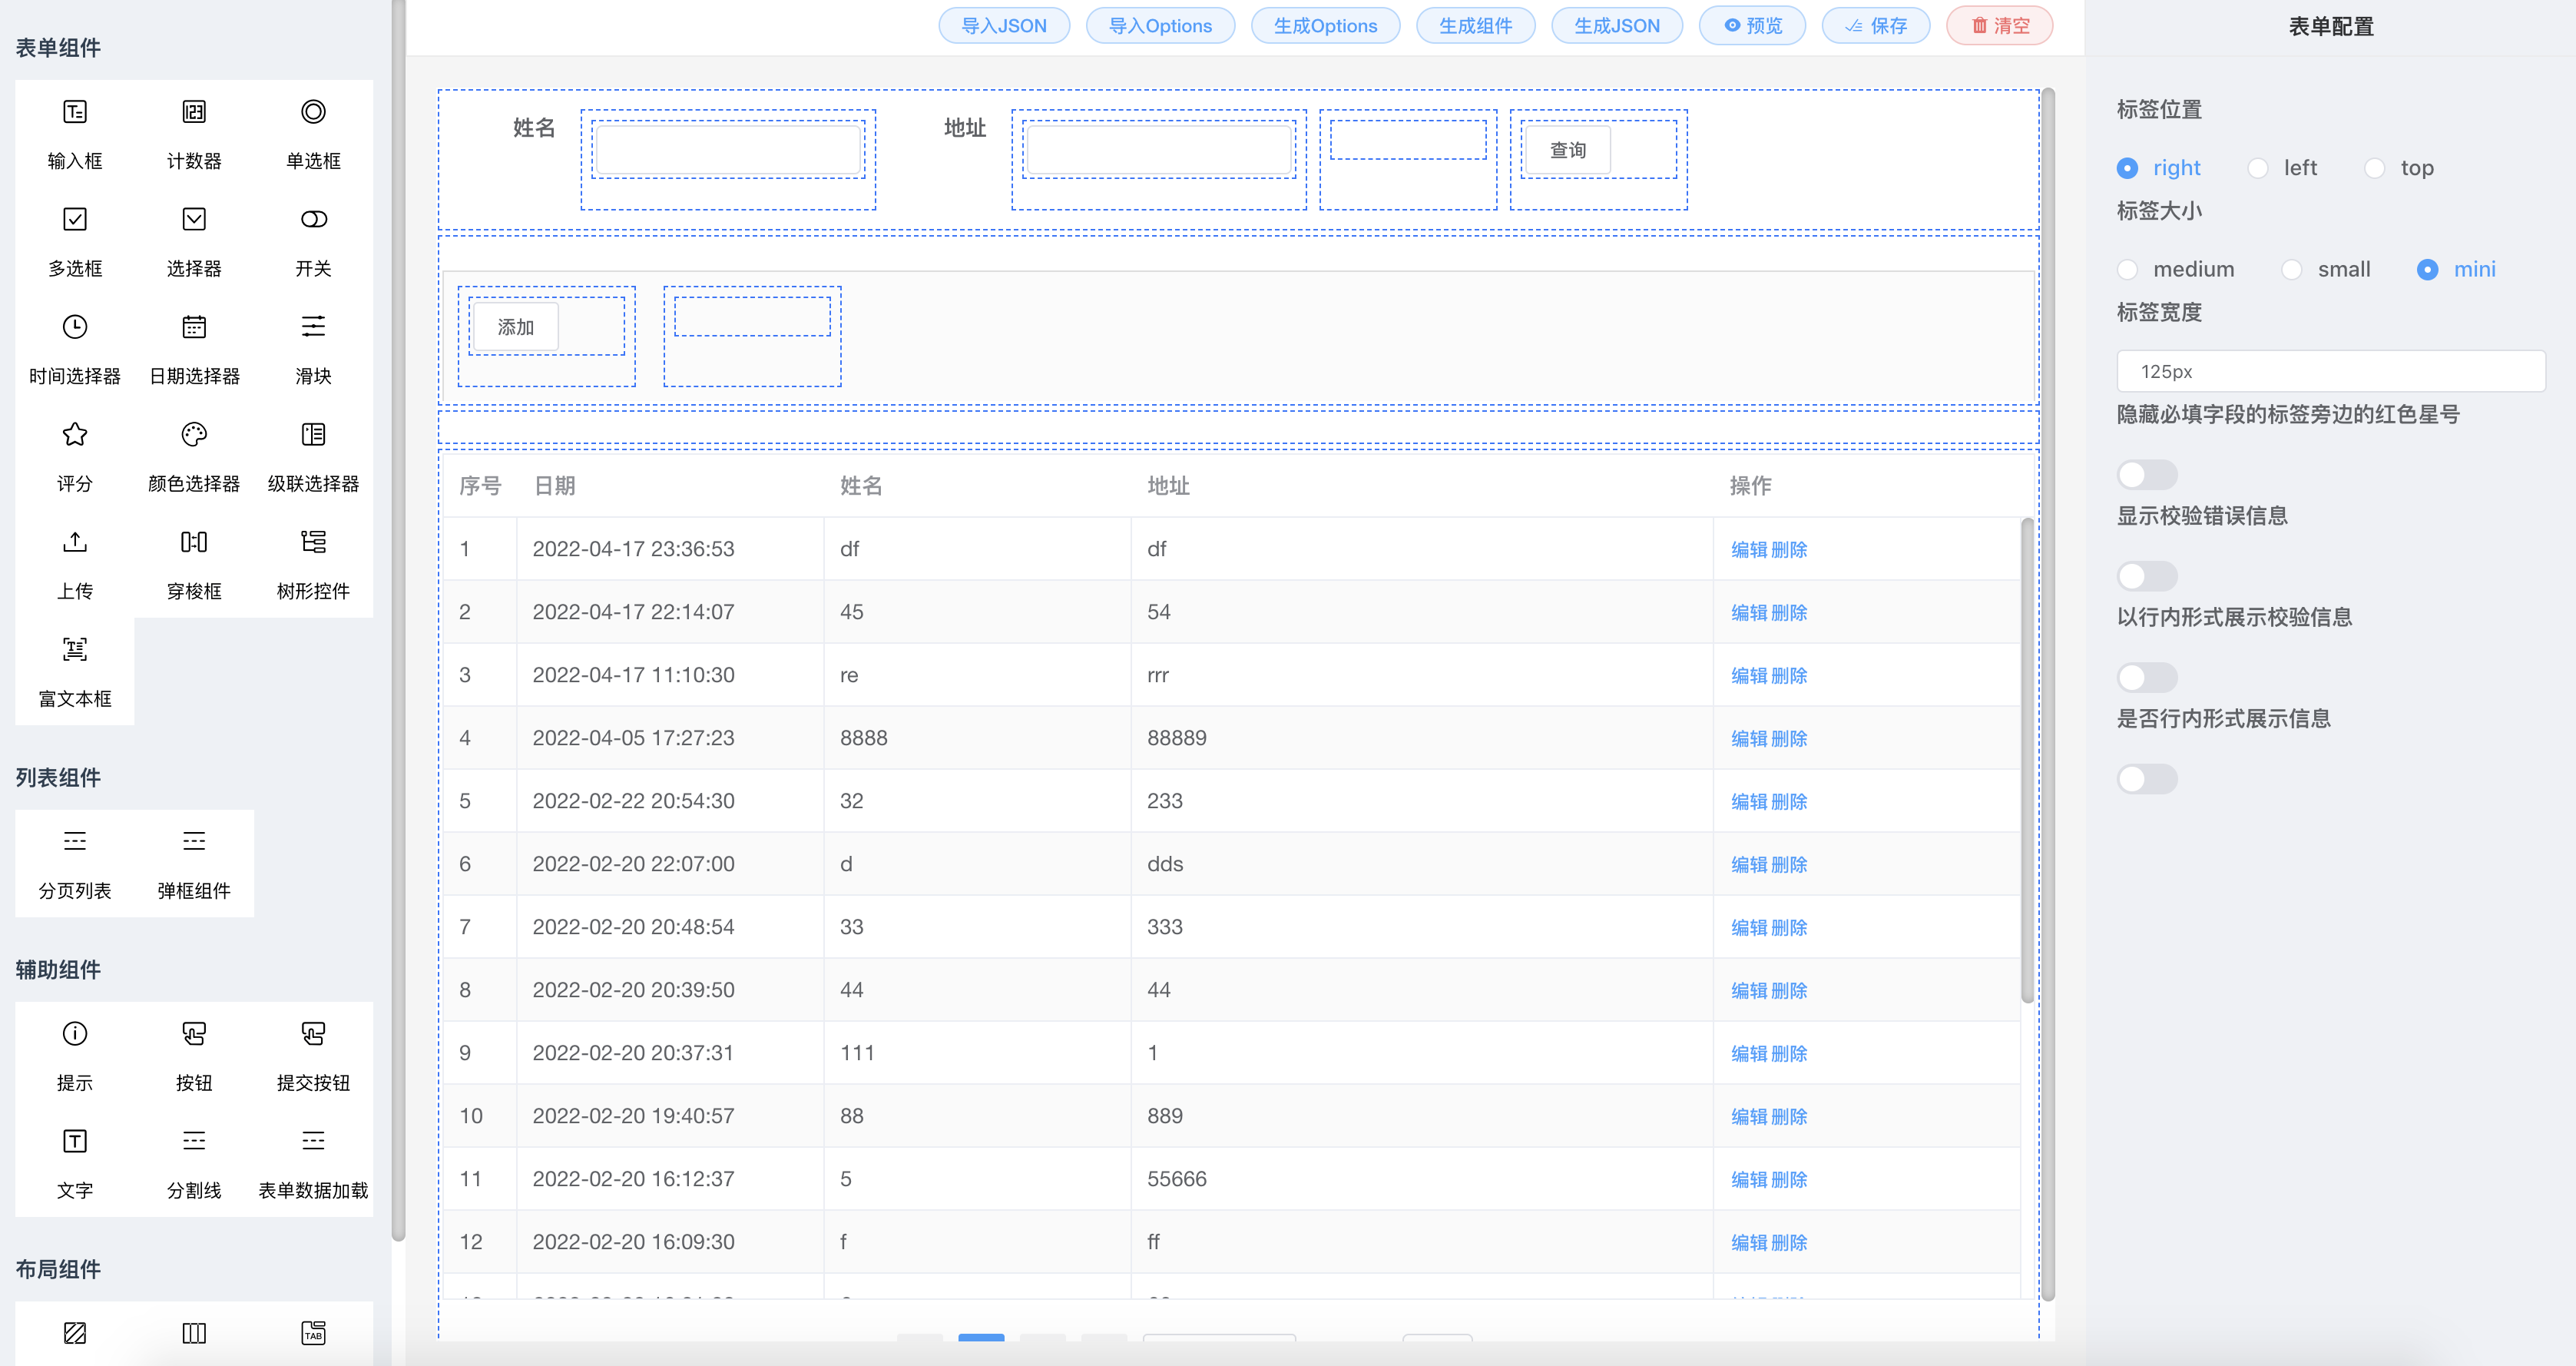
Task: Pick the 计数器 counter component icon
Action: [194, 112]
